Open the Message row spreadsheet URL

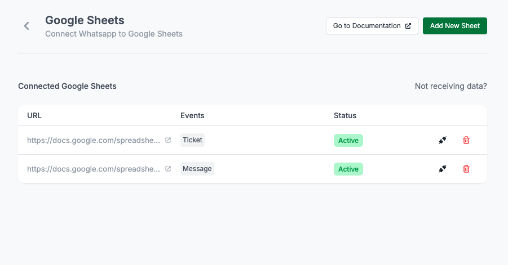coord(93,169)
